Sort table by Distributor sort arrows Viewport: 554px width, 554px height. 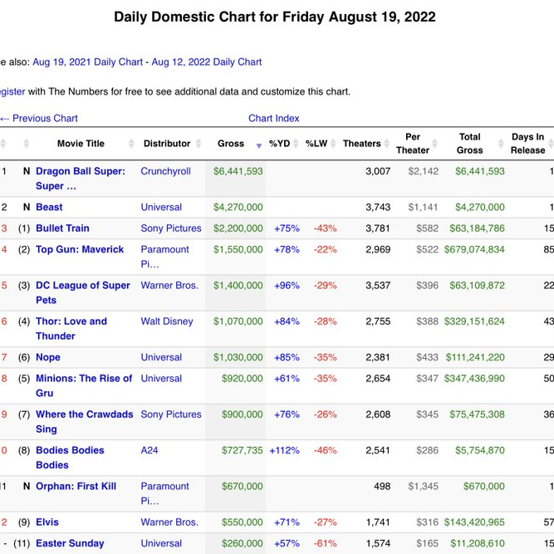coord(199,144)
